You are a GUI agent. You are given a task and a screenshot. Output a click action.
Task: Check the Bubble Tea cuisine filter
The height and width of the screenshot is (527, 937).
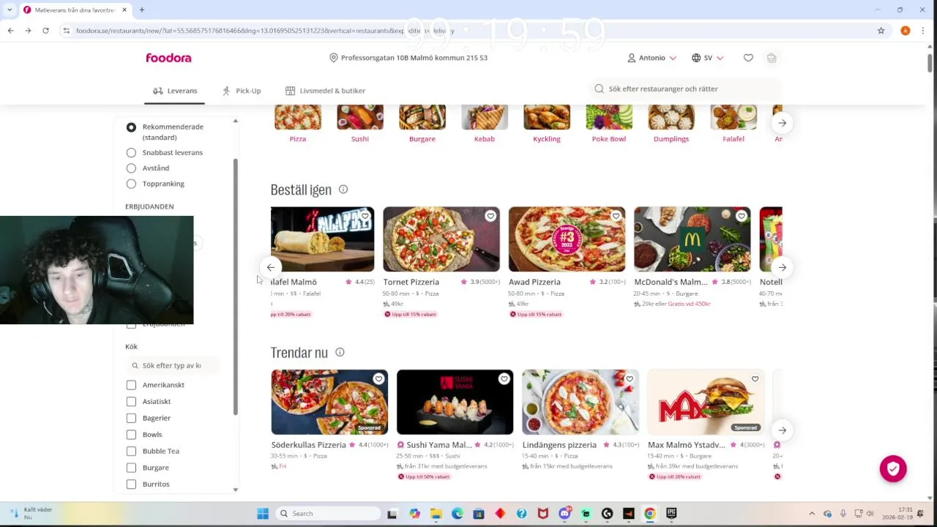click(131, 451)
